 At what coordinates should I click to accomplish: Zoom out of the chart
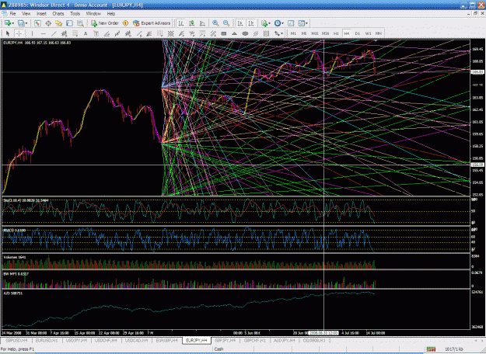tap(226, 23)
